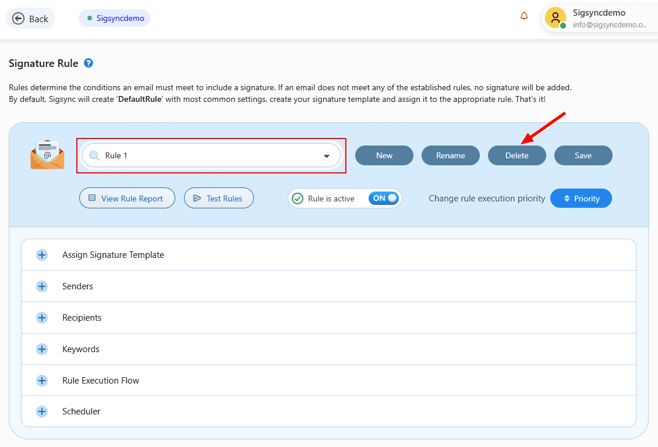Expand Assign Signature Template plus icon
The height and width of the screenshot is (447, 658).
point(42,255)
